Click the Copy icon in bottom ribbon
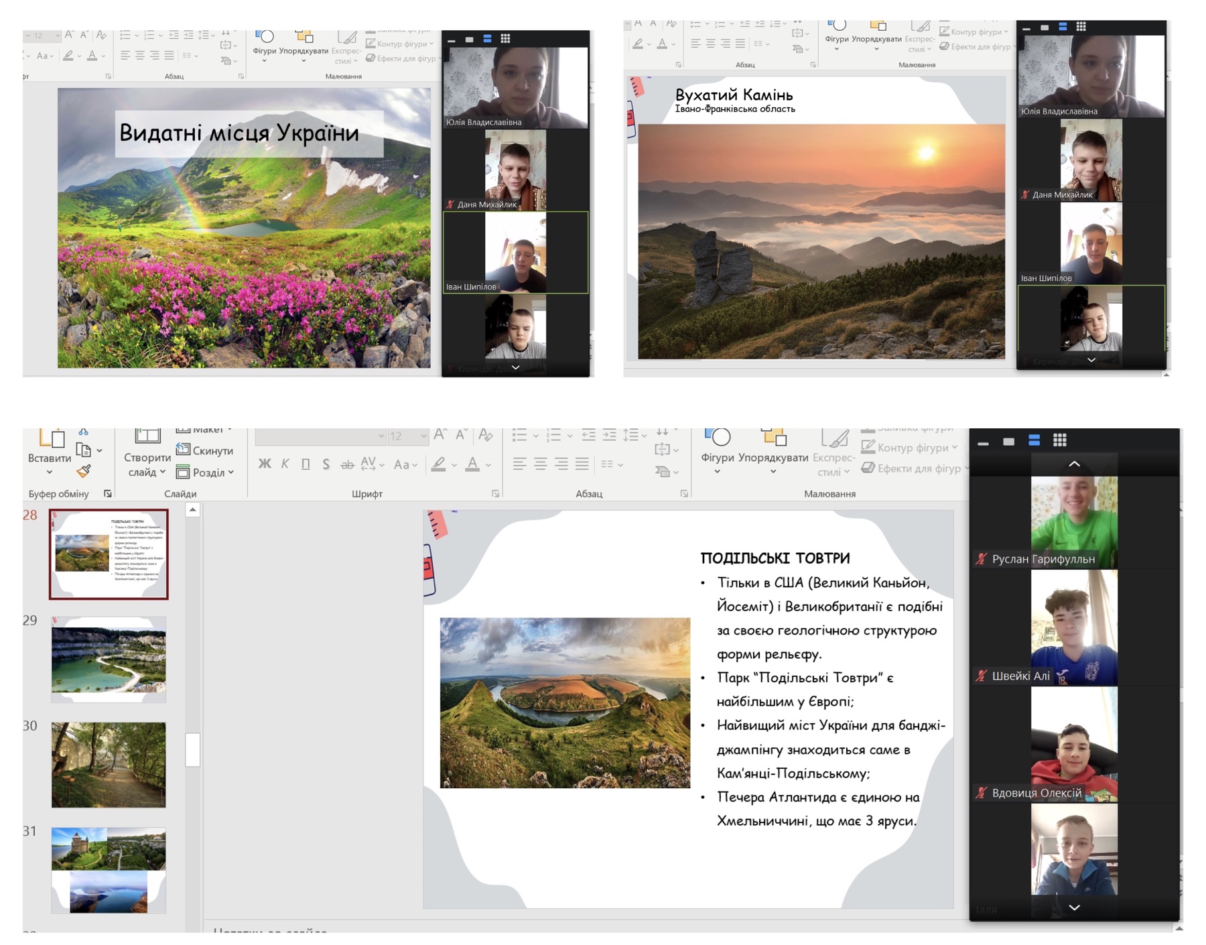Viewport: 1206px width, 945px height. coord(84,450)
